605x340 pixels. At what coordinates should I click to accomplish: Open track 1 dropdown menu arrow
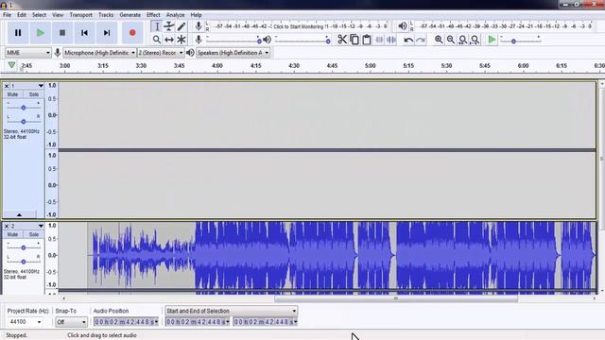pos(41,86)
